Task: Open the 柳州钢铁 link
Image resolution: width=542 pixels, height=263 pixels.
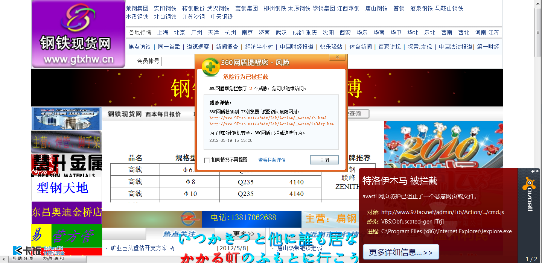Action: 275,8
